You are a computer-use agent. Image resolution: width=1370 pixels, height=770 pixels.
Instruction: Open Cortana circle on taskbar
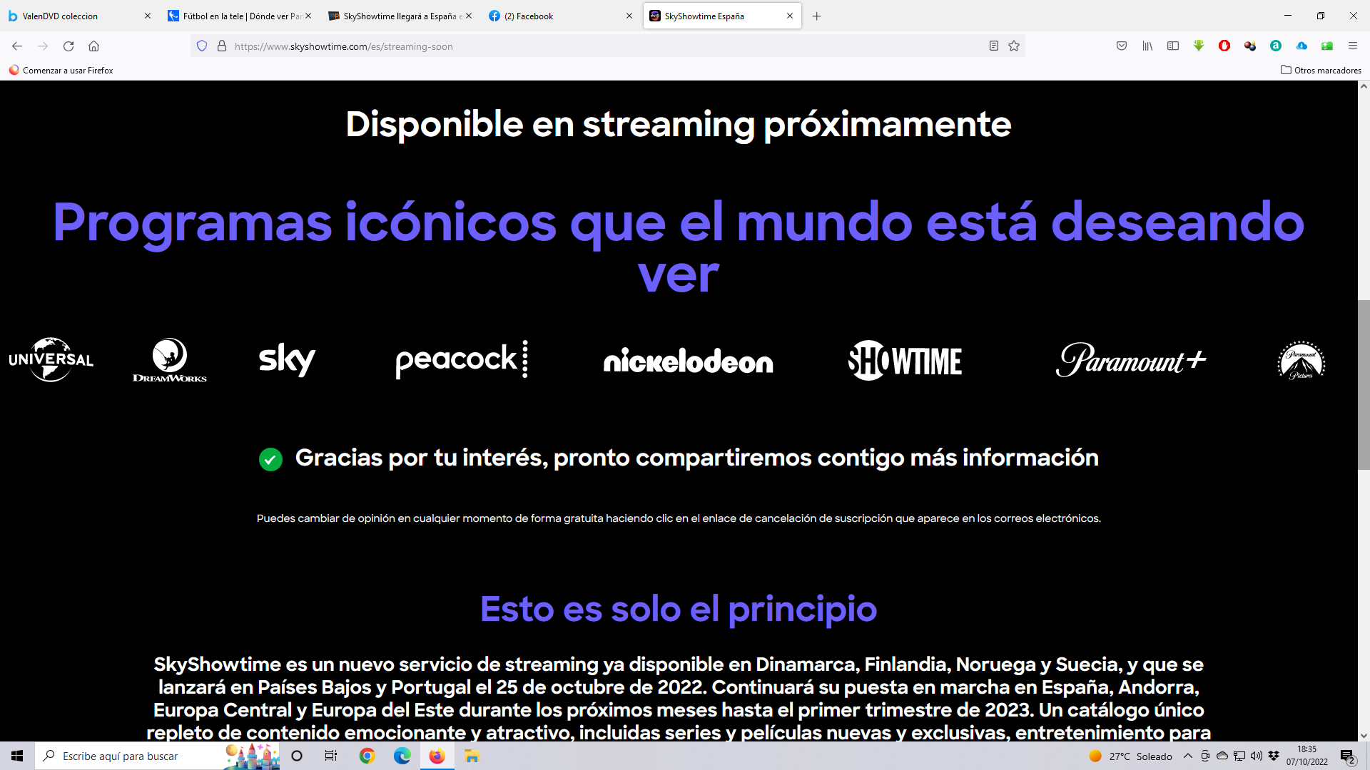coord(297,756)
